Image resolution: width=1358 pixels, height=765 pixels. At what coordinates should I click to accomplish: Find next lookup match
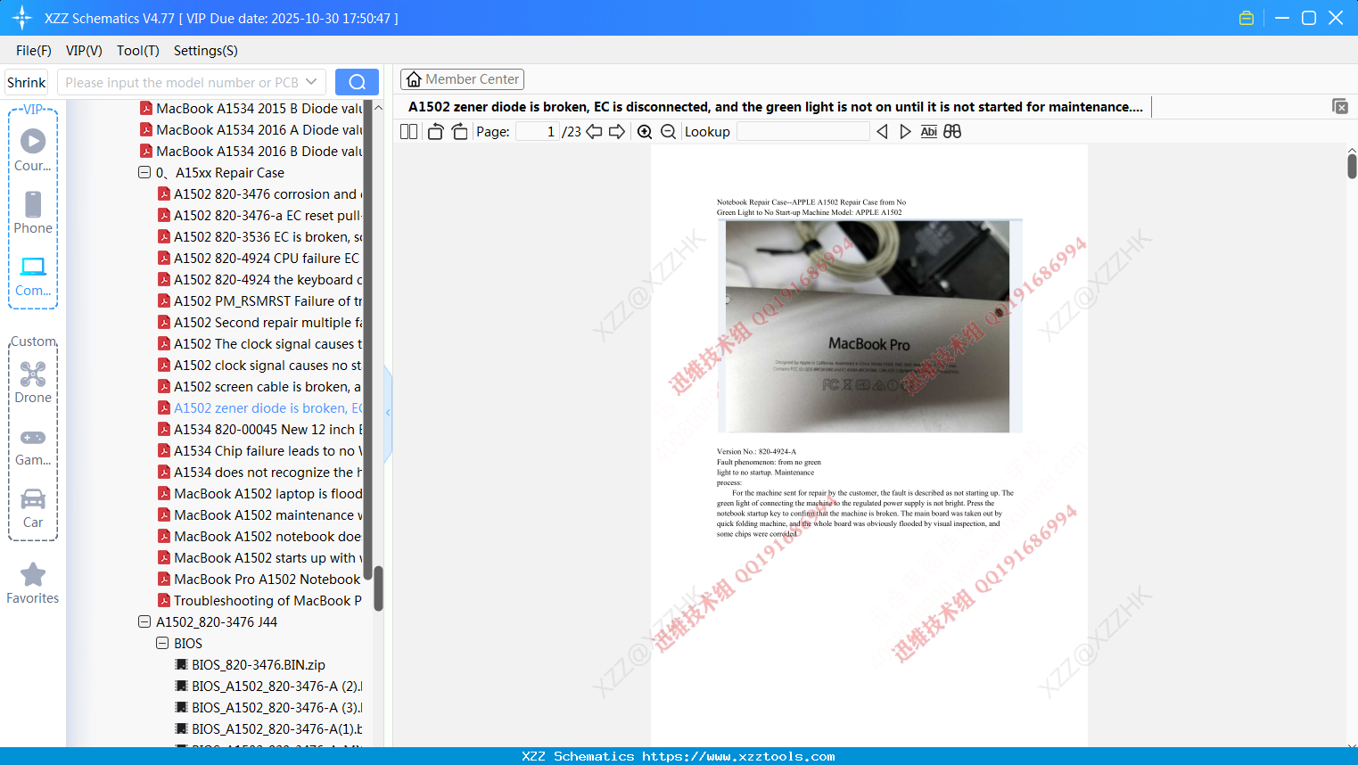coord(905,132)
